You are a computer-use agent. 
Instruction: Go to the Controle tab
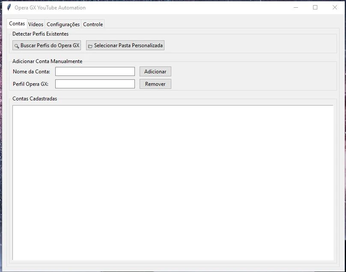pyautogui.click(x=93, y=24)
